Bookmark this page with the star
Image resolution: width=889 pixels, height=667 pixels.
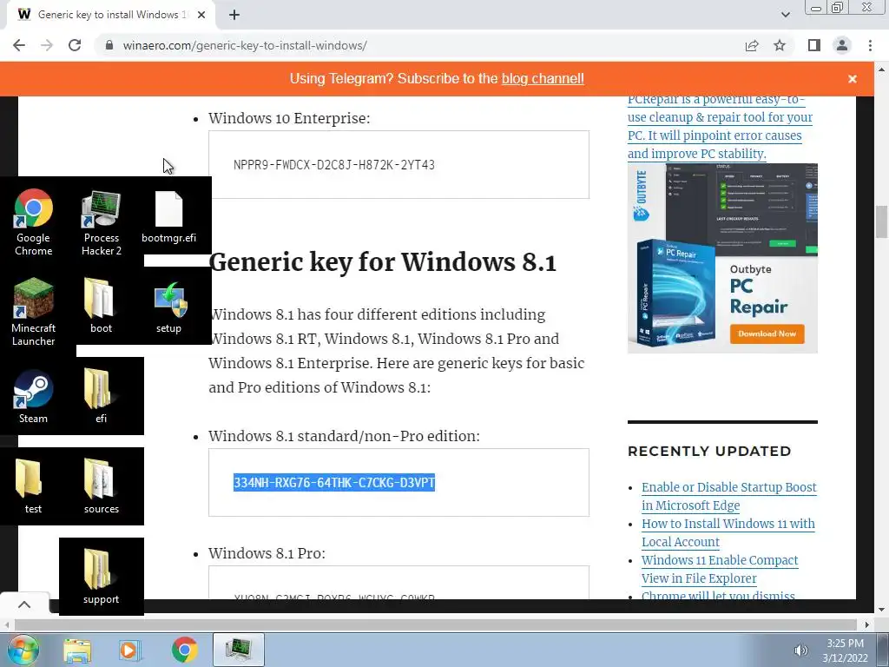coord(780,45)
